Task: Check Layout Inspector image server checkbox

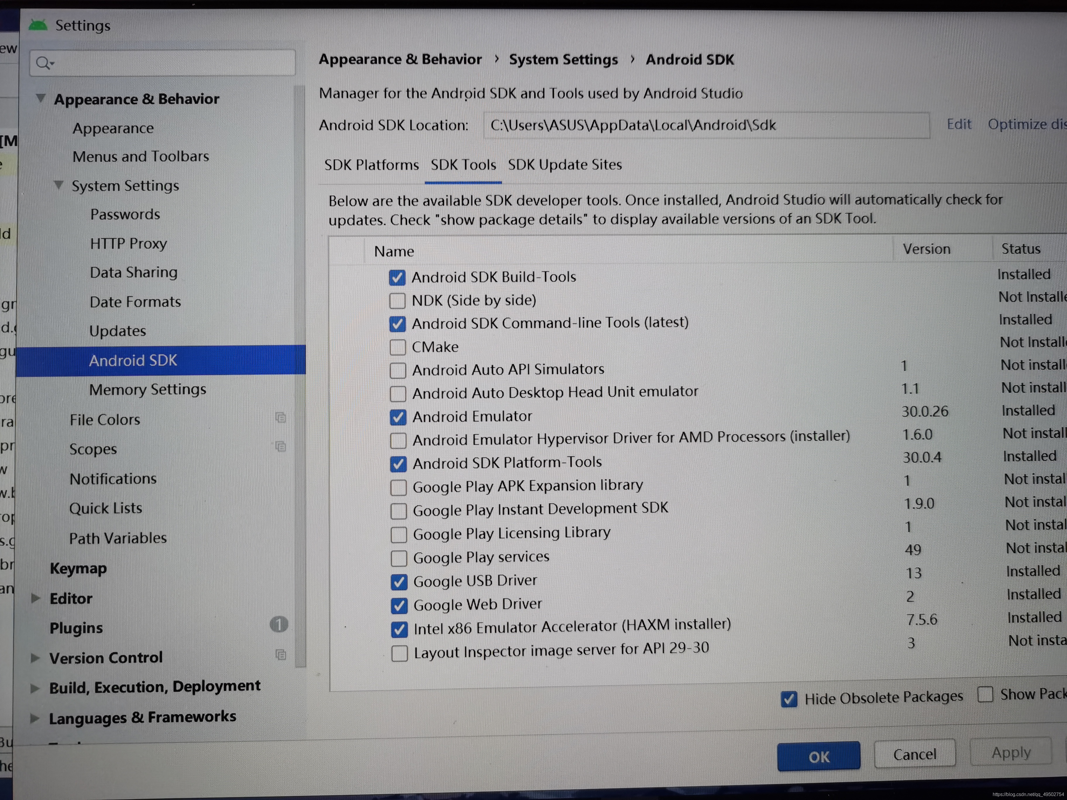Action: (x=400, y=654)
